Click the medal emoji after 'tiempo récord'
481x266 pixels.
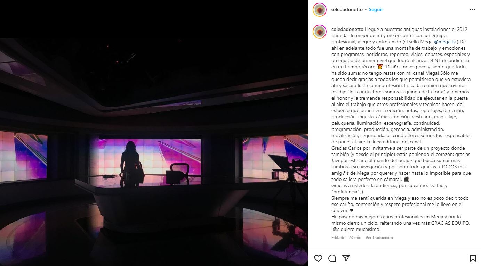pyautogui.click(x=380, y=67)
